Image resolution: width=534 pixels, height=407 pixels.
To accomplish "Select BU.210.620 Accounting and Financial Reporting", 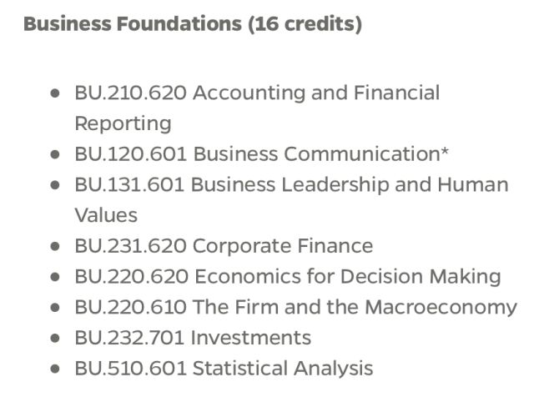I will coord(258,108).
